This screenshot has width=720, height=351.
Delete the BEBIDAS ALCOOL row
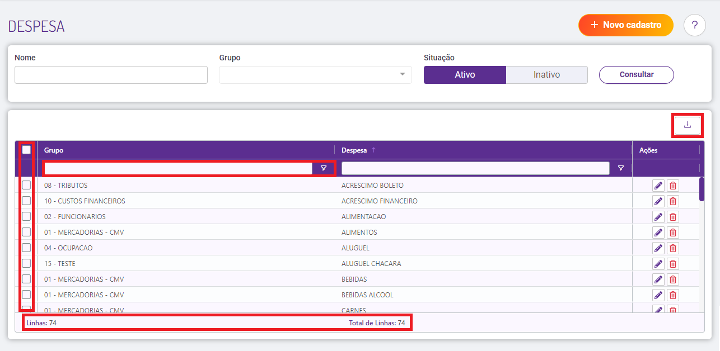click(x=673, y=295)
